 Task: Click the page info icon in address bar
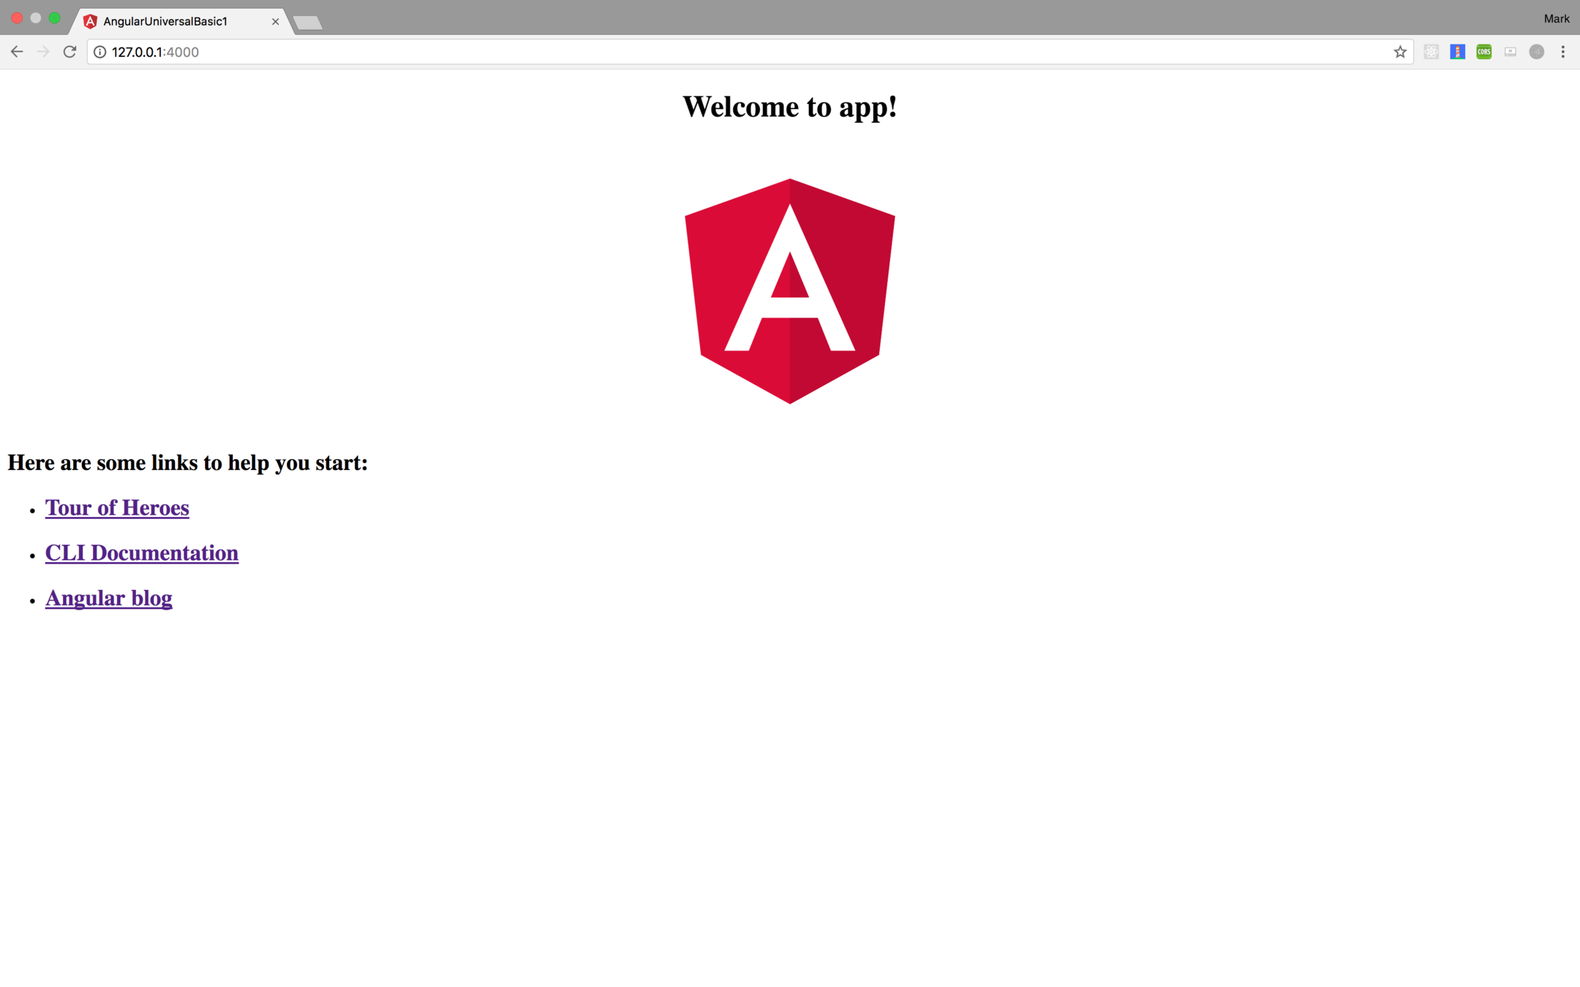99,52
